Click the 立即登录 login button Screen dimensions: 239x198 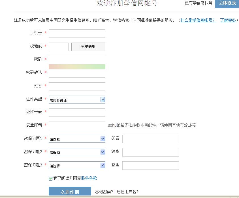[227, 3]
